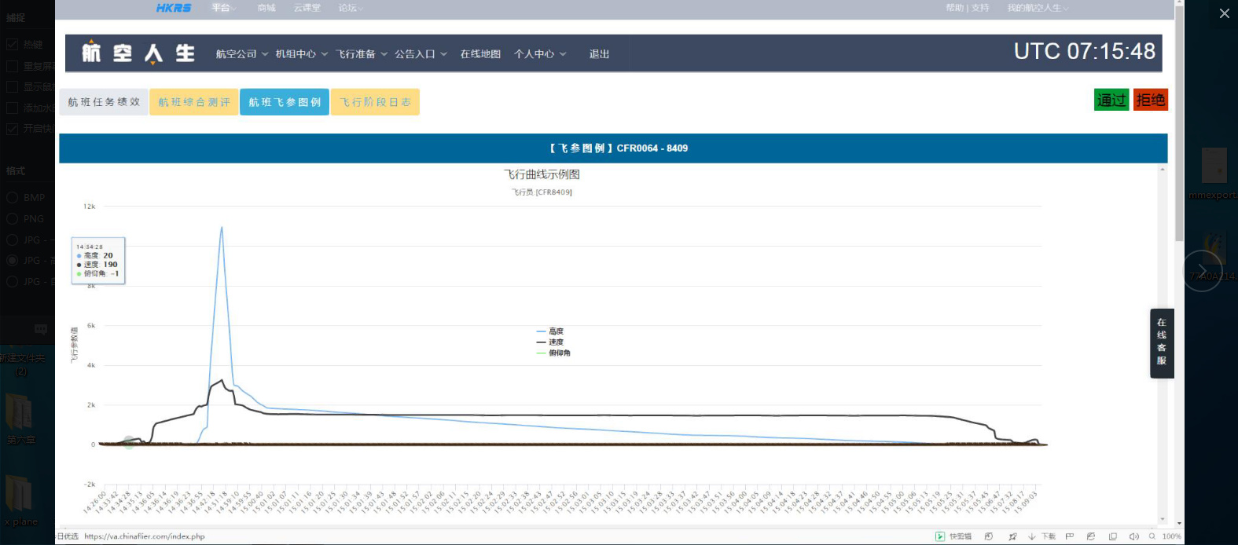Close the image viewer with X
1238x545 pixels.
(1224, 13)
